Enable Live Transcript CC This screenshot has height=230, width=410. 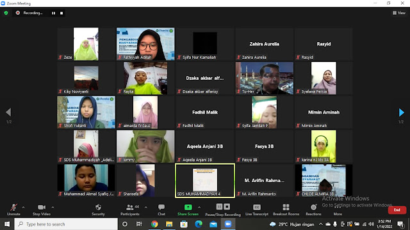[x=257, y=210]
